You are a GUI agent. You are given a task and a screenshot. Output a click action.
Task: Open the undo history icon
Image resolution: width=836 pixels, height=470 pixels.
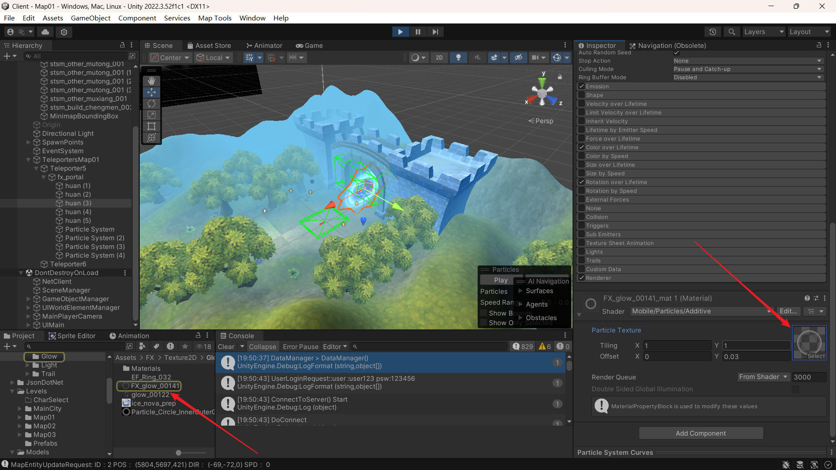713,32
